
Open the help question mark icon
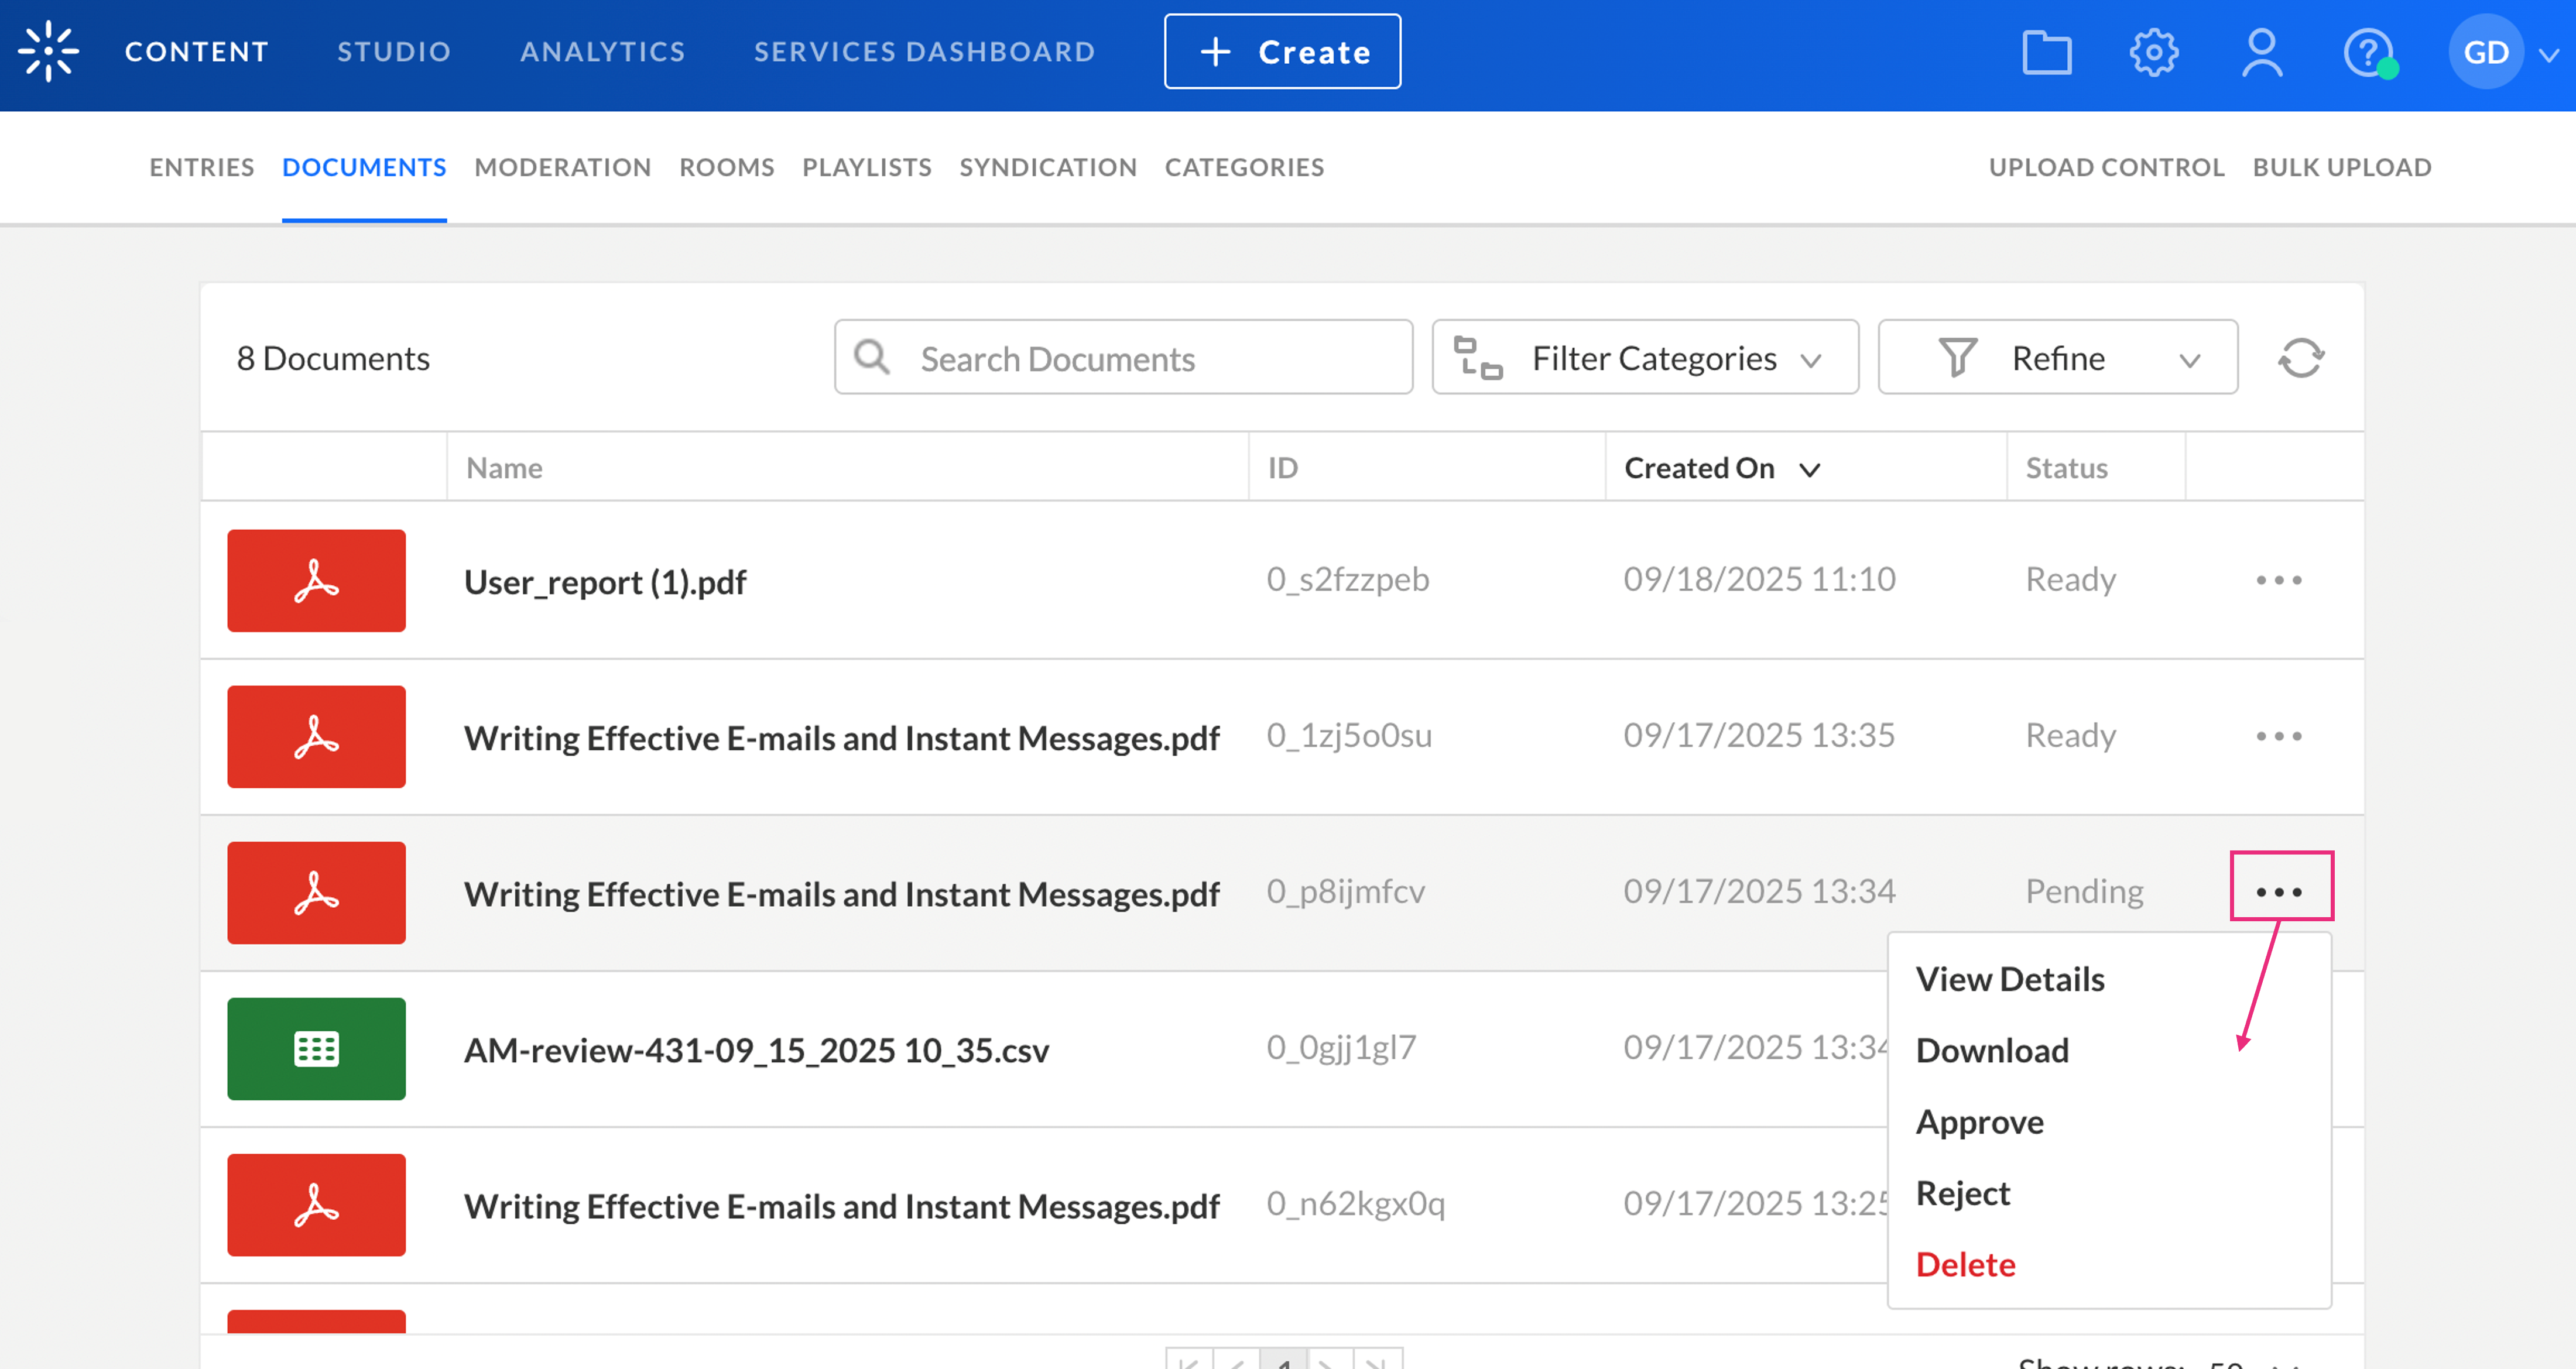click(x=2367, y=52)
